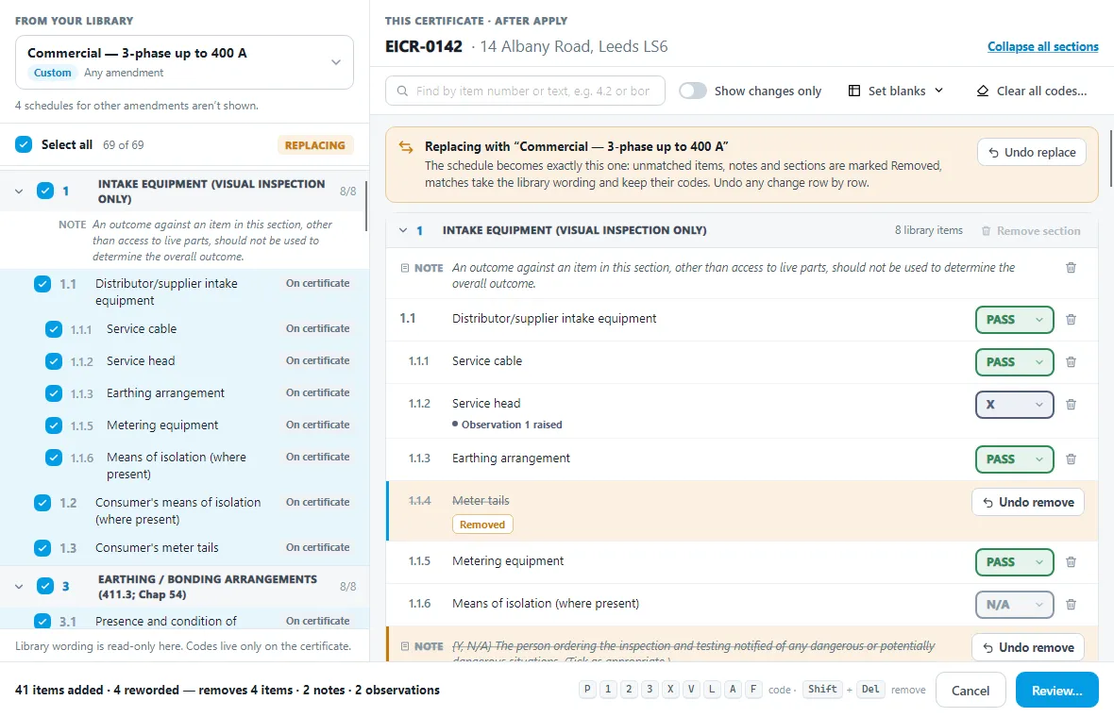Remove 1.1.6 Means of isolation via trash icon

[x=1071, y=605]
